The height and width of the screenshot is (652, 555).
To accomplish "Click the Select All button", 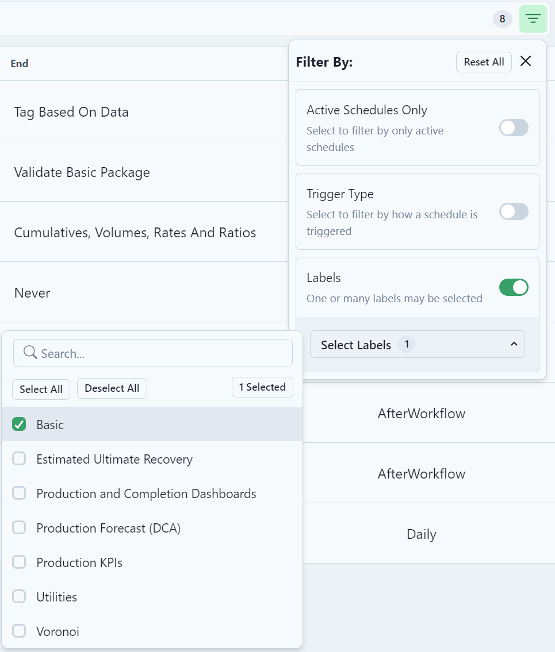I will click(41, 389).
